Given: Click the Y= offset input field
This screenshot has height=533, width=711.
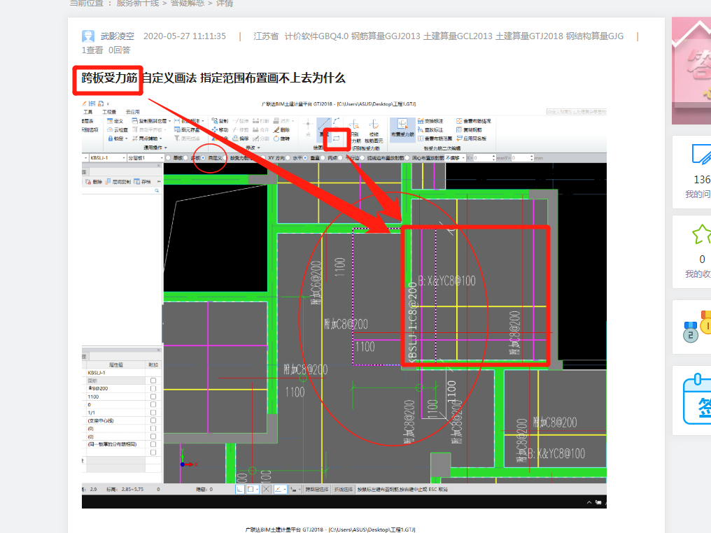Looking at the screenshot, I should coord(522,157).
